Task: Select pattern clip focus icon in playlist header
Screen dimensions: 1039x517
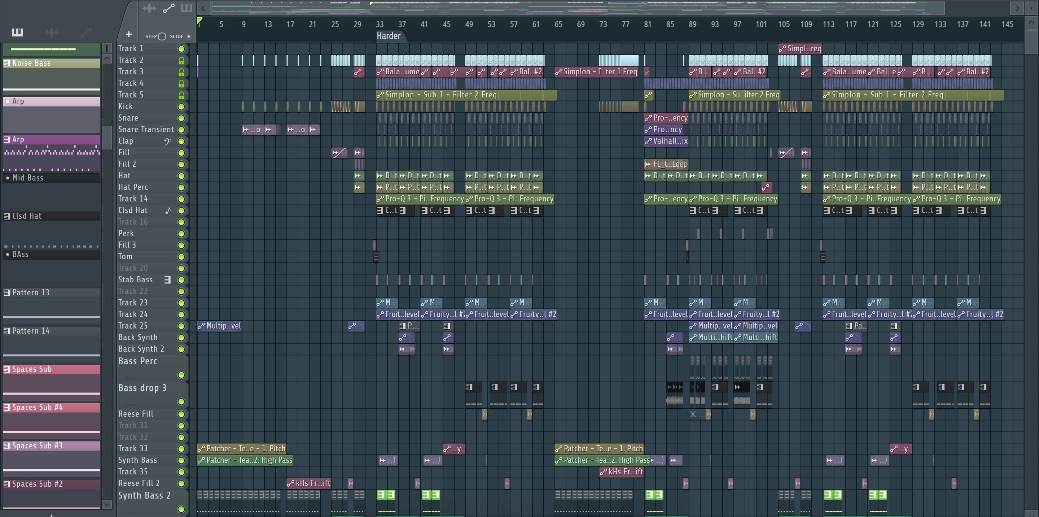Action: pos(187,8)
